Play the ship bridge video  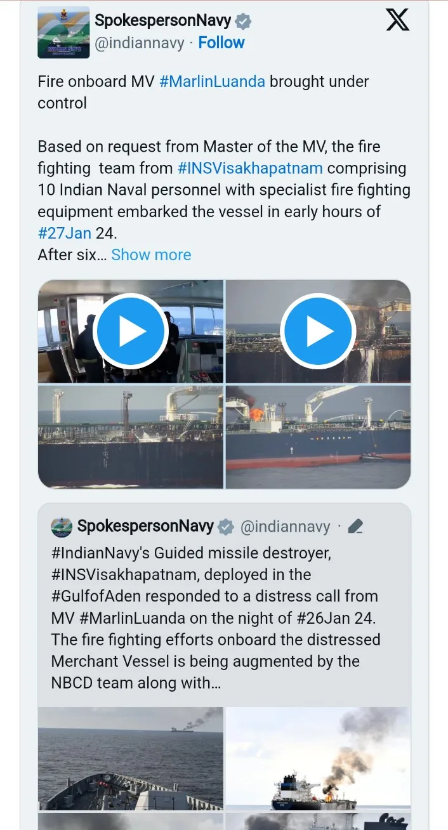click(x=130, y=331)
